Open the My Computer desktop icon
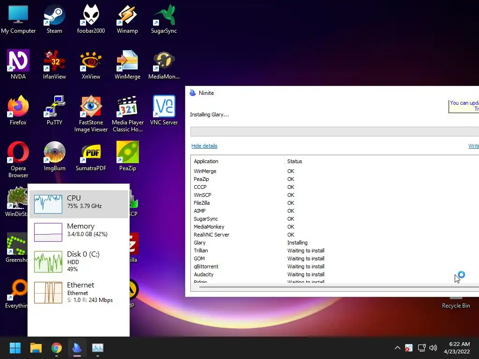479x359 pixels. click(x=18, y=19)
